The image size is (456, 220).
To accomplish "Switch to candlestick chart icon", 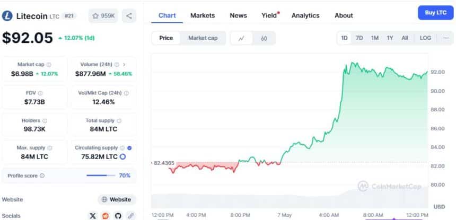I will click(264, 38).
